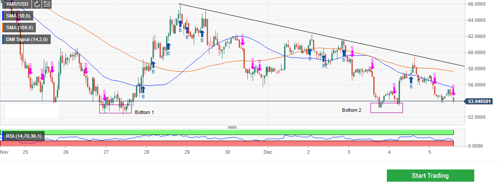Viewport: 497px width, 183px height.
Task: Click the Start Trading button
Action: click(430, 176)
